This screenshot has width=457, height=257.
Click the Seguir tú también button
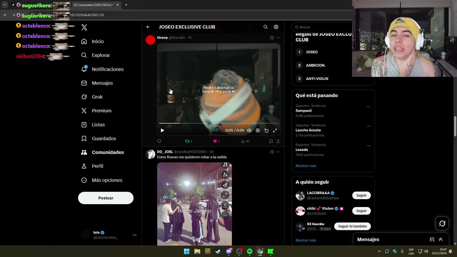(x=352, y=226)
